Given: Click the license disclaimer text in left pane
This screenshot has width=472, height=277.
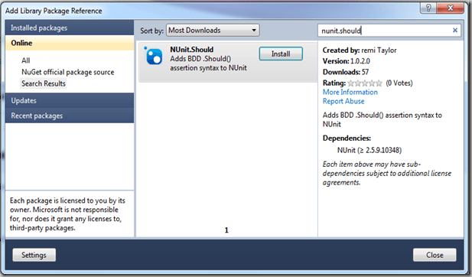Looking at the screenshot, I should pos(67,214).
